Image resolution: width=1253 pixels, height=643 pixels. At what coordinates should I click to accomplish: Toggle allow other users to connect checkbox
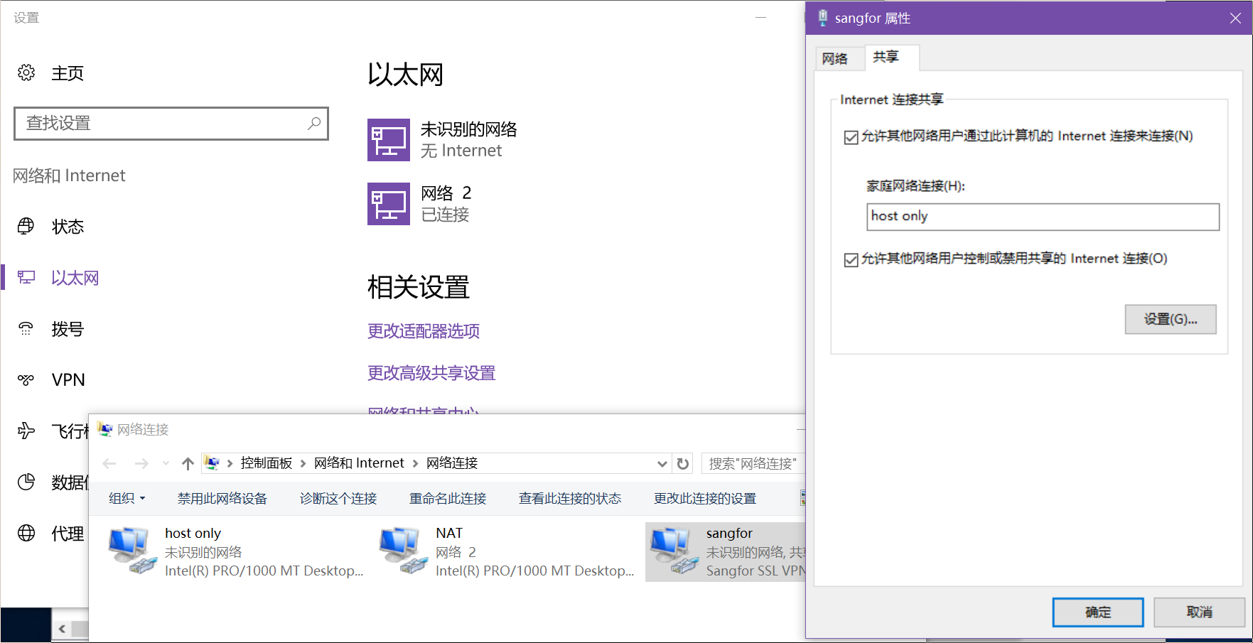click(851, 137)
